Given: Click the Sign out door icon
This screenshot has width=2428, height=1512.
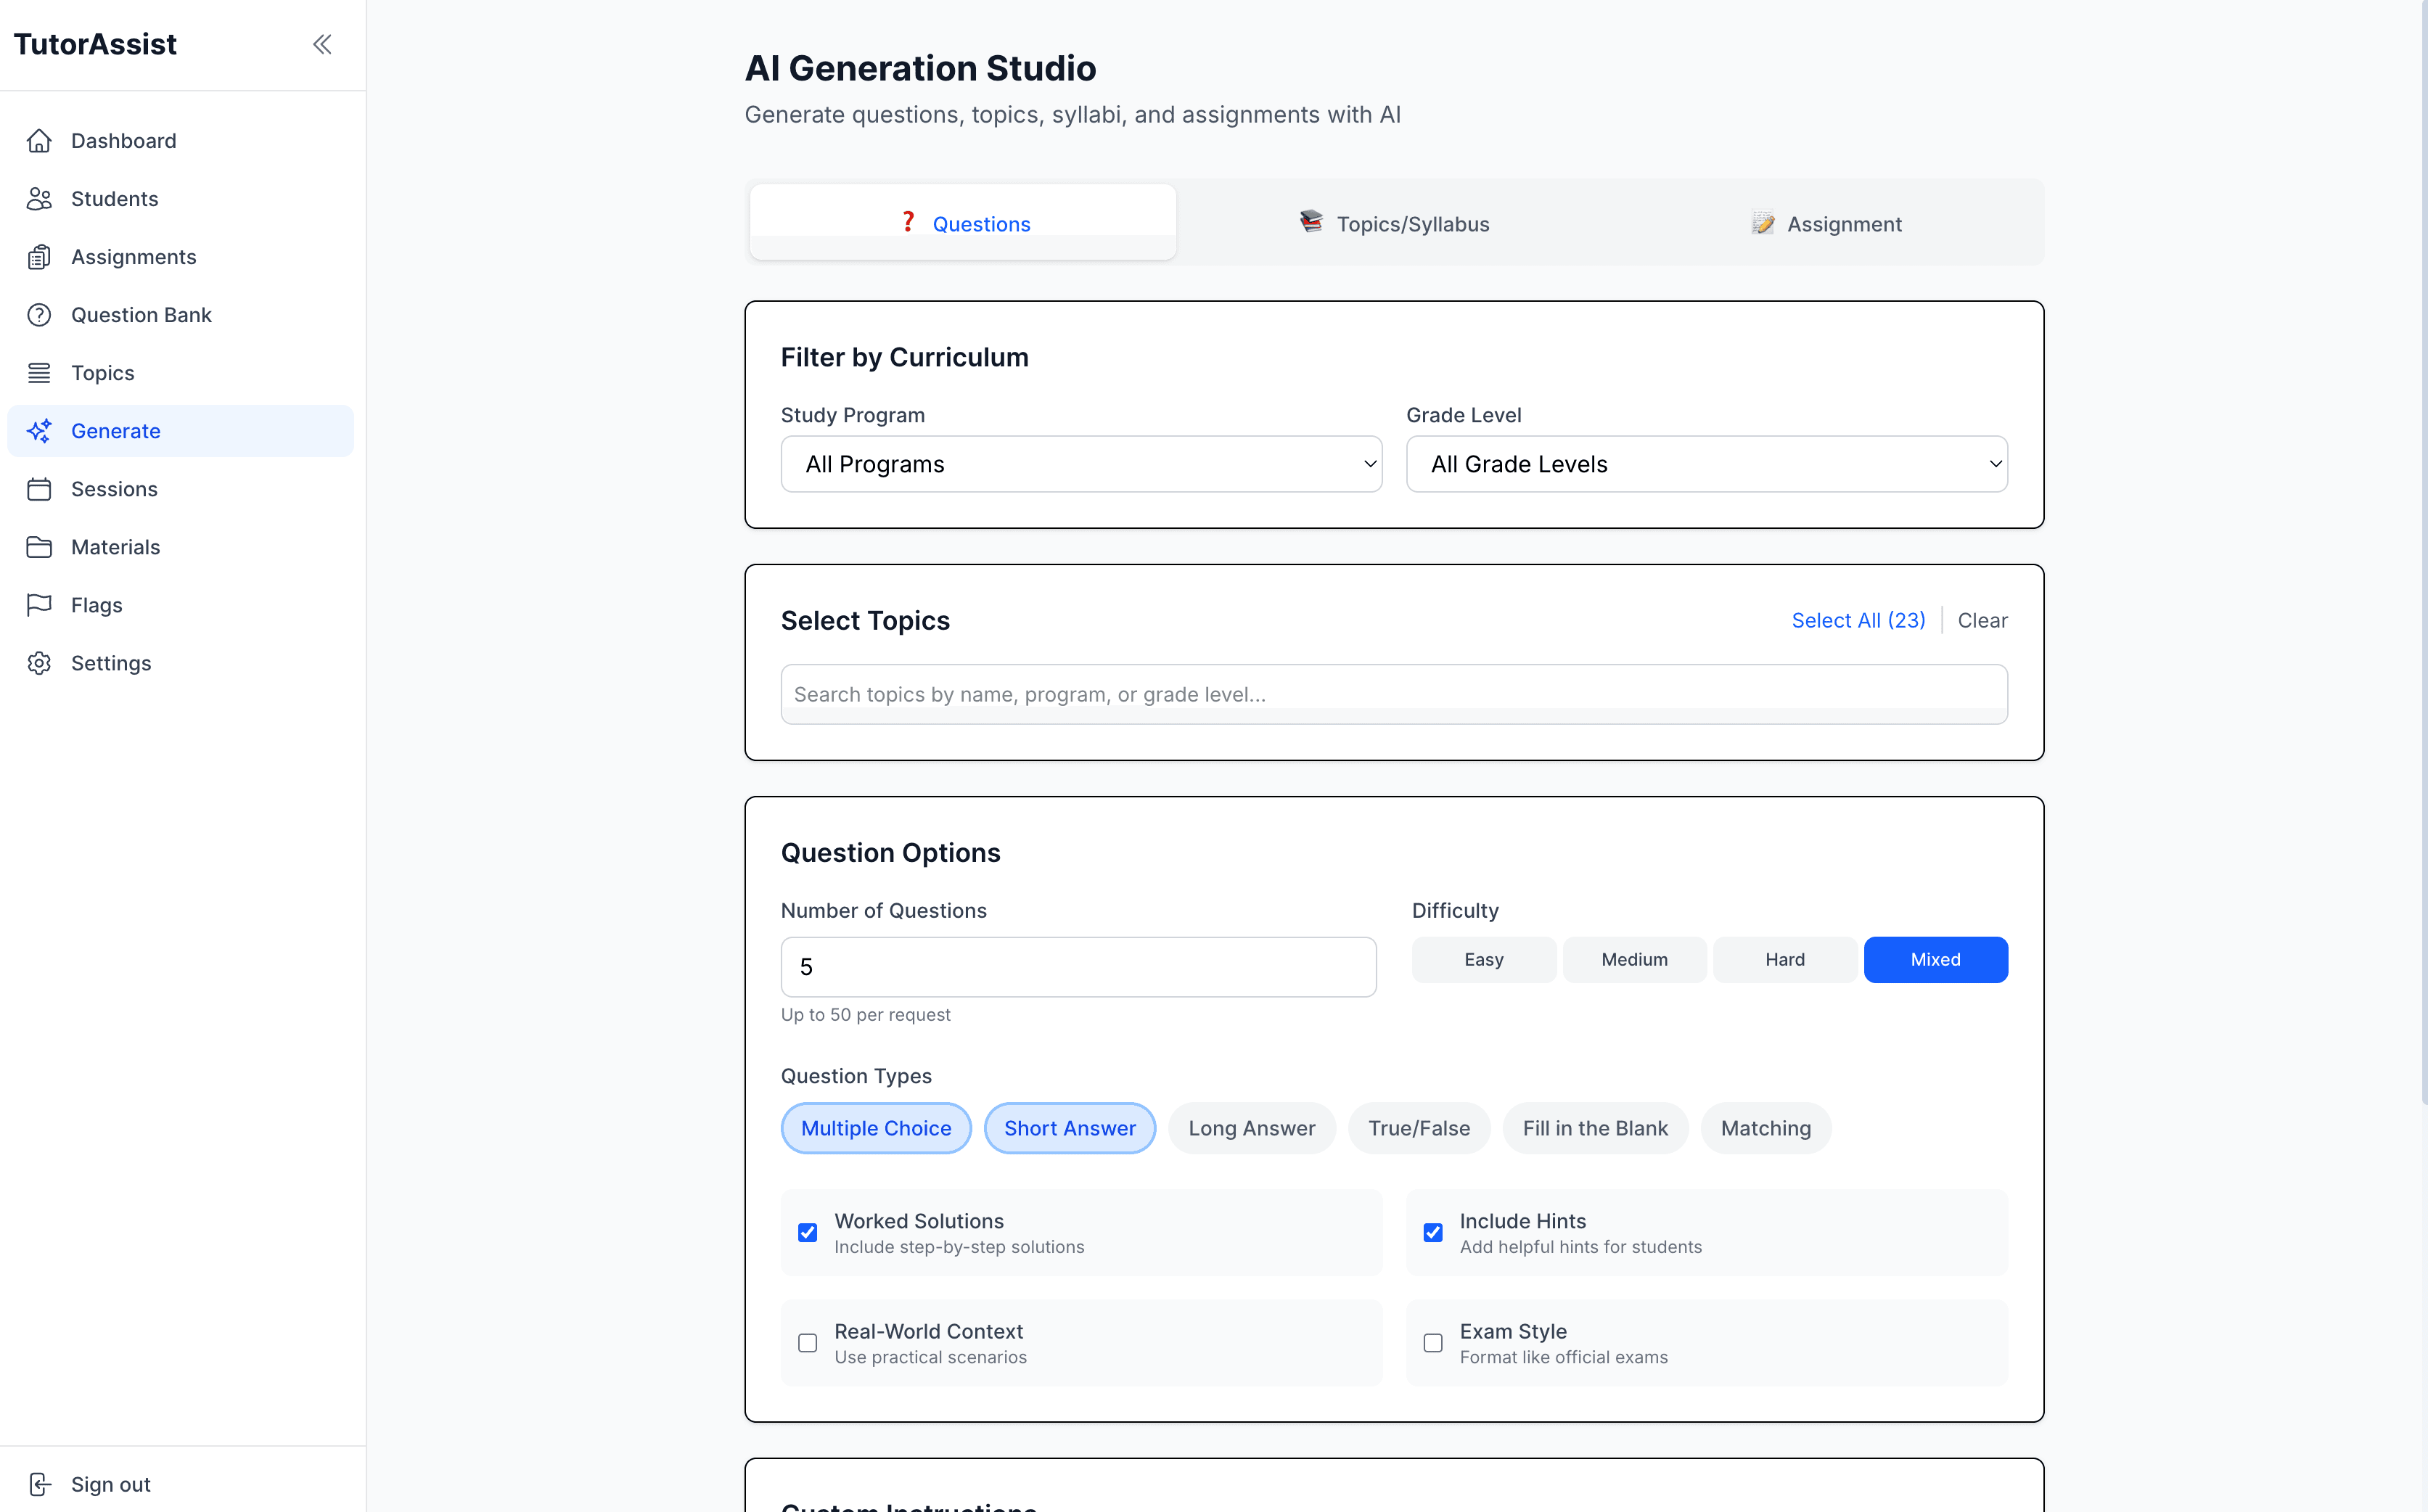Looking at the screenshot, I should 39,1484.
